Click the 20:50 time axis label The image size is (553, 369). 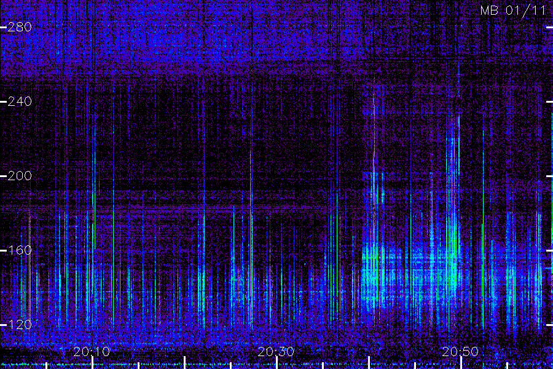click(461, 351)
